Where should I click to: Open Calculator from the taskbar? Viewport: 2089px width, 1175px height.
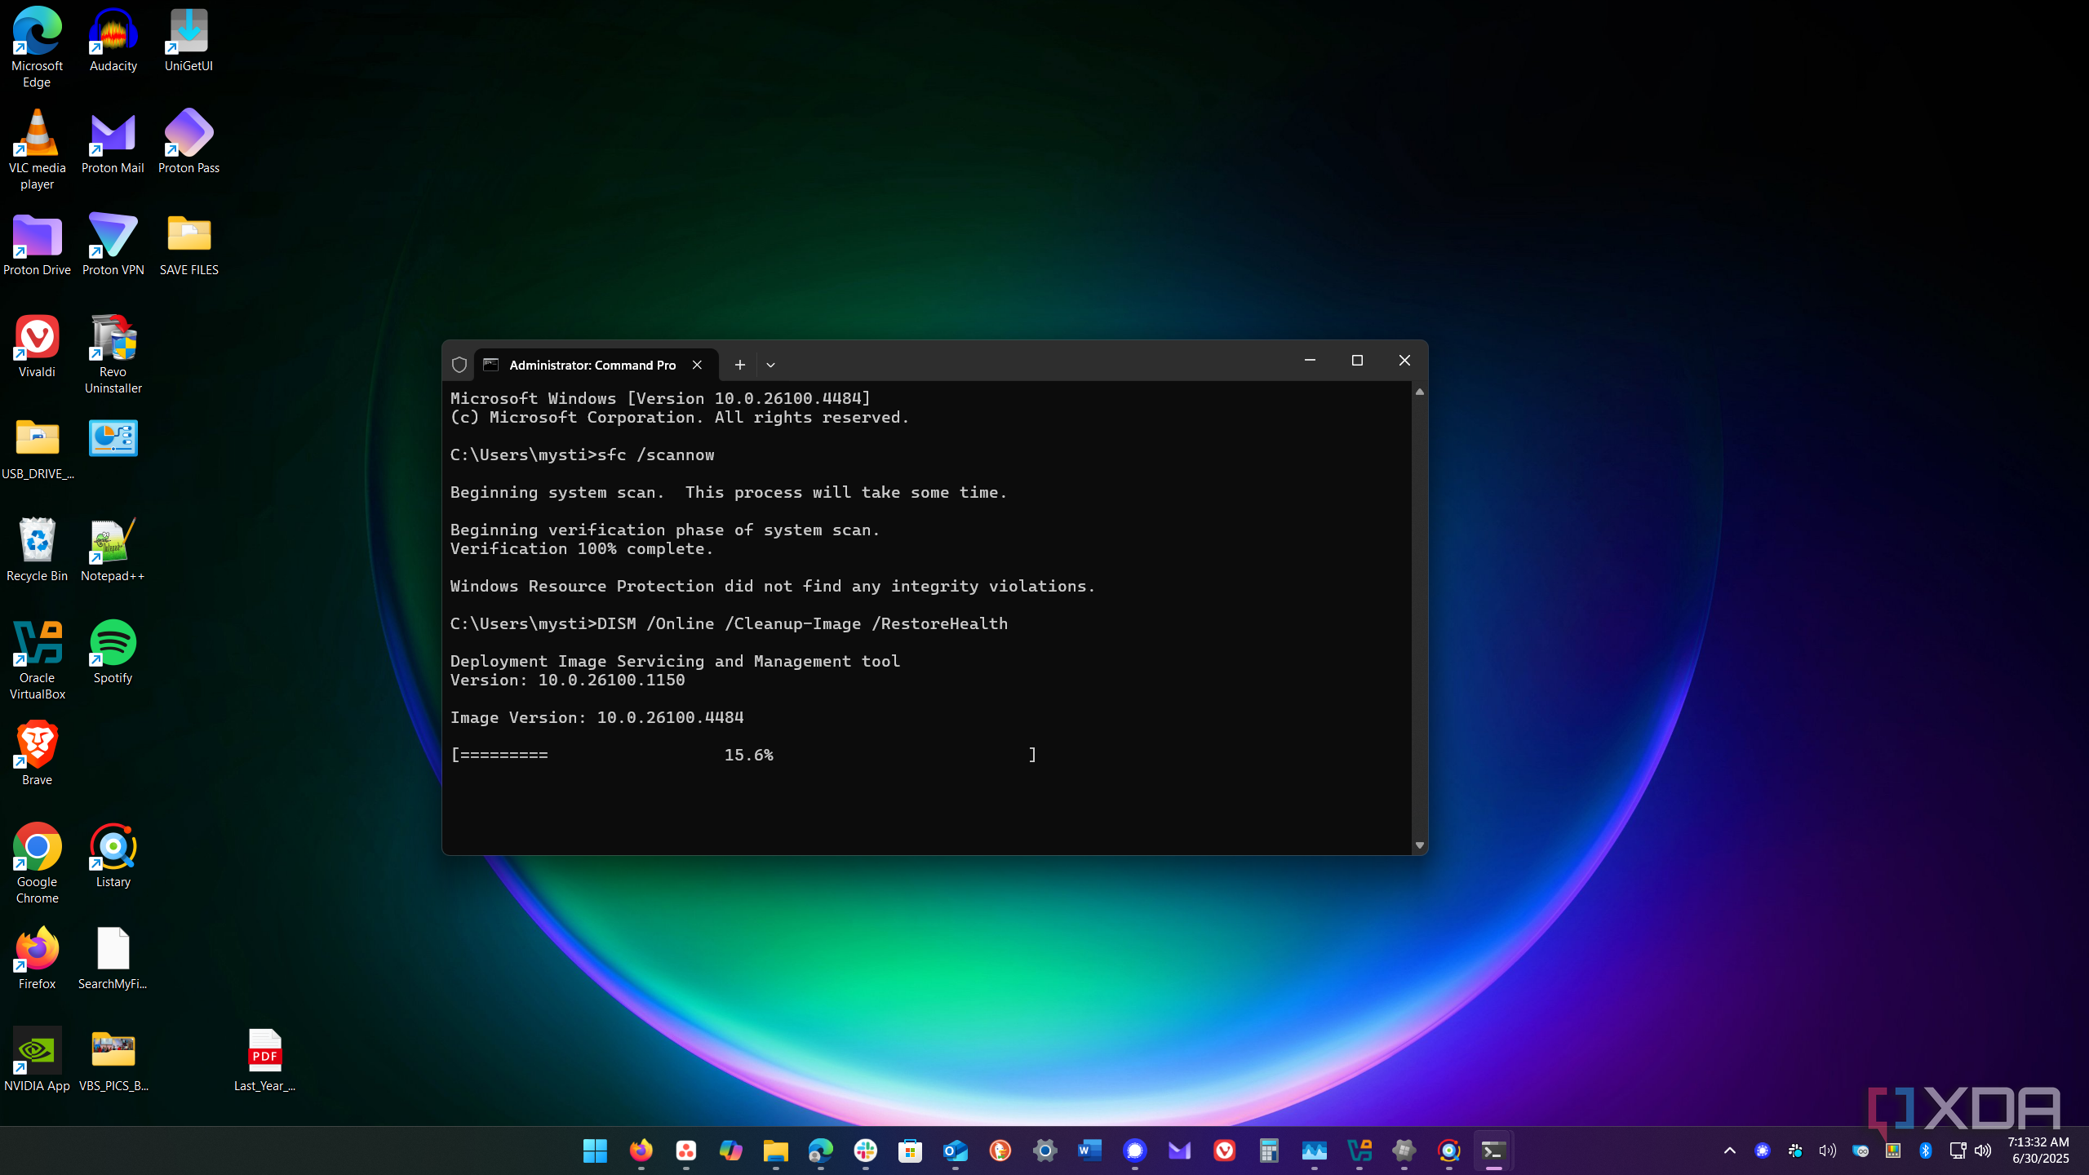point(1269,1151)
